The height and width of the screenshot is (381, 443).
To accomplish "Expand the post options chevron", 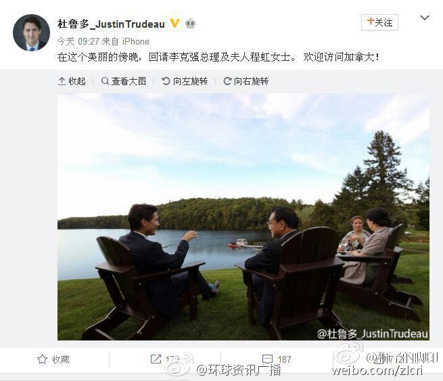I will click(425, 18).
